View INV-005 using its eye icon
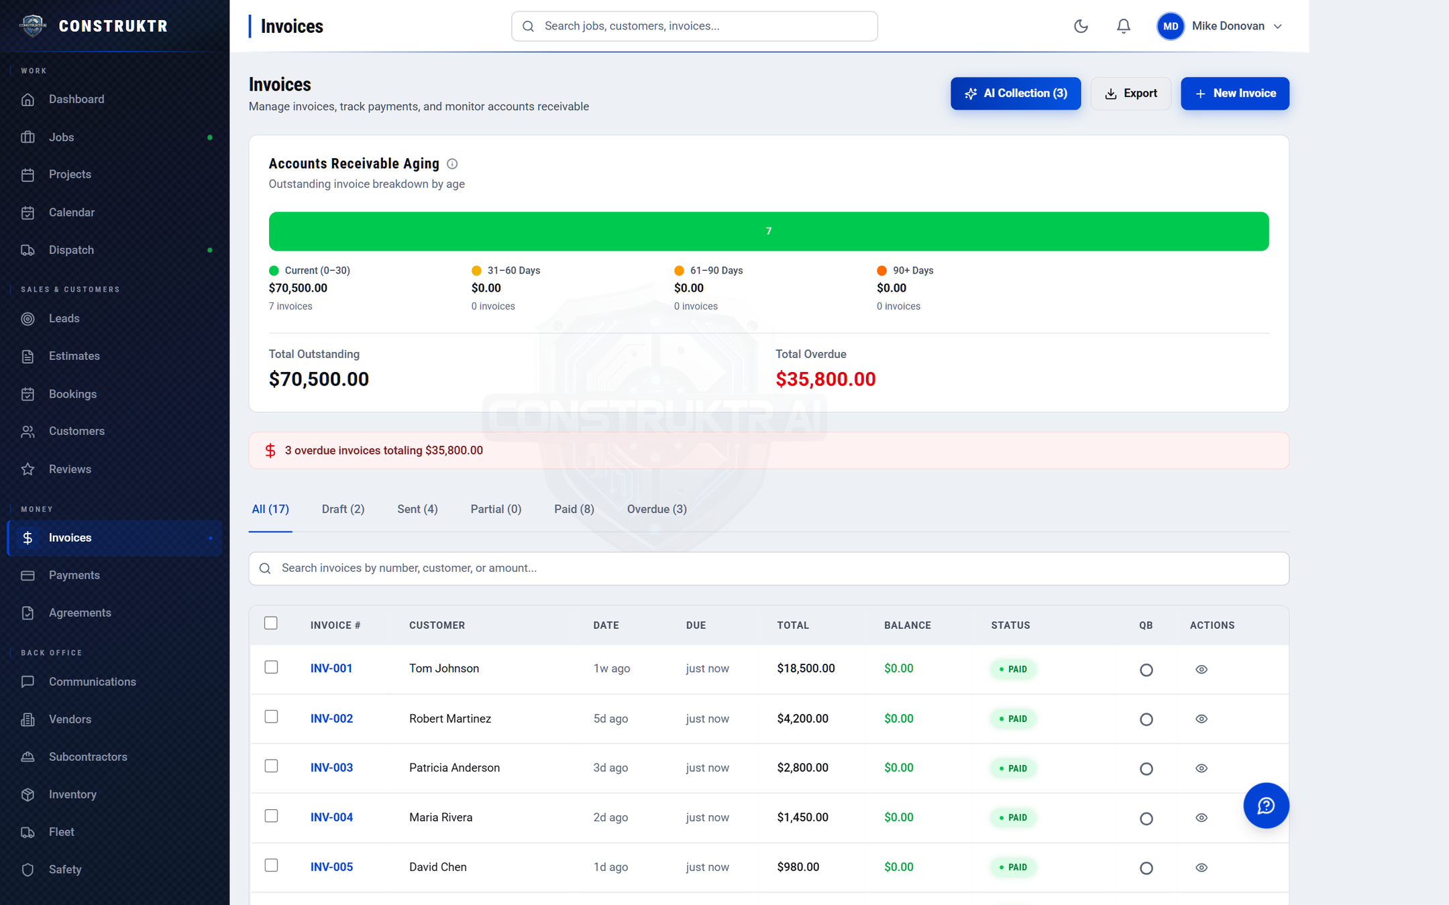The image size is (1449, 905). (1201, 867)
